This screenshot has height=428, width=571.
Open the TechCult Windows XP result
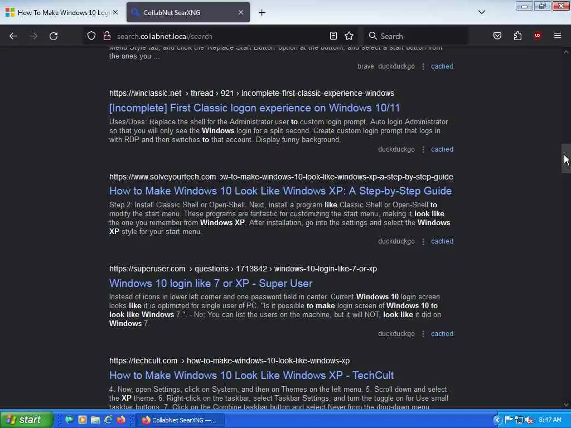[251, 375]
